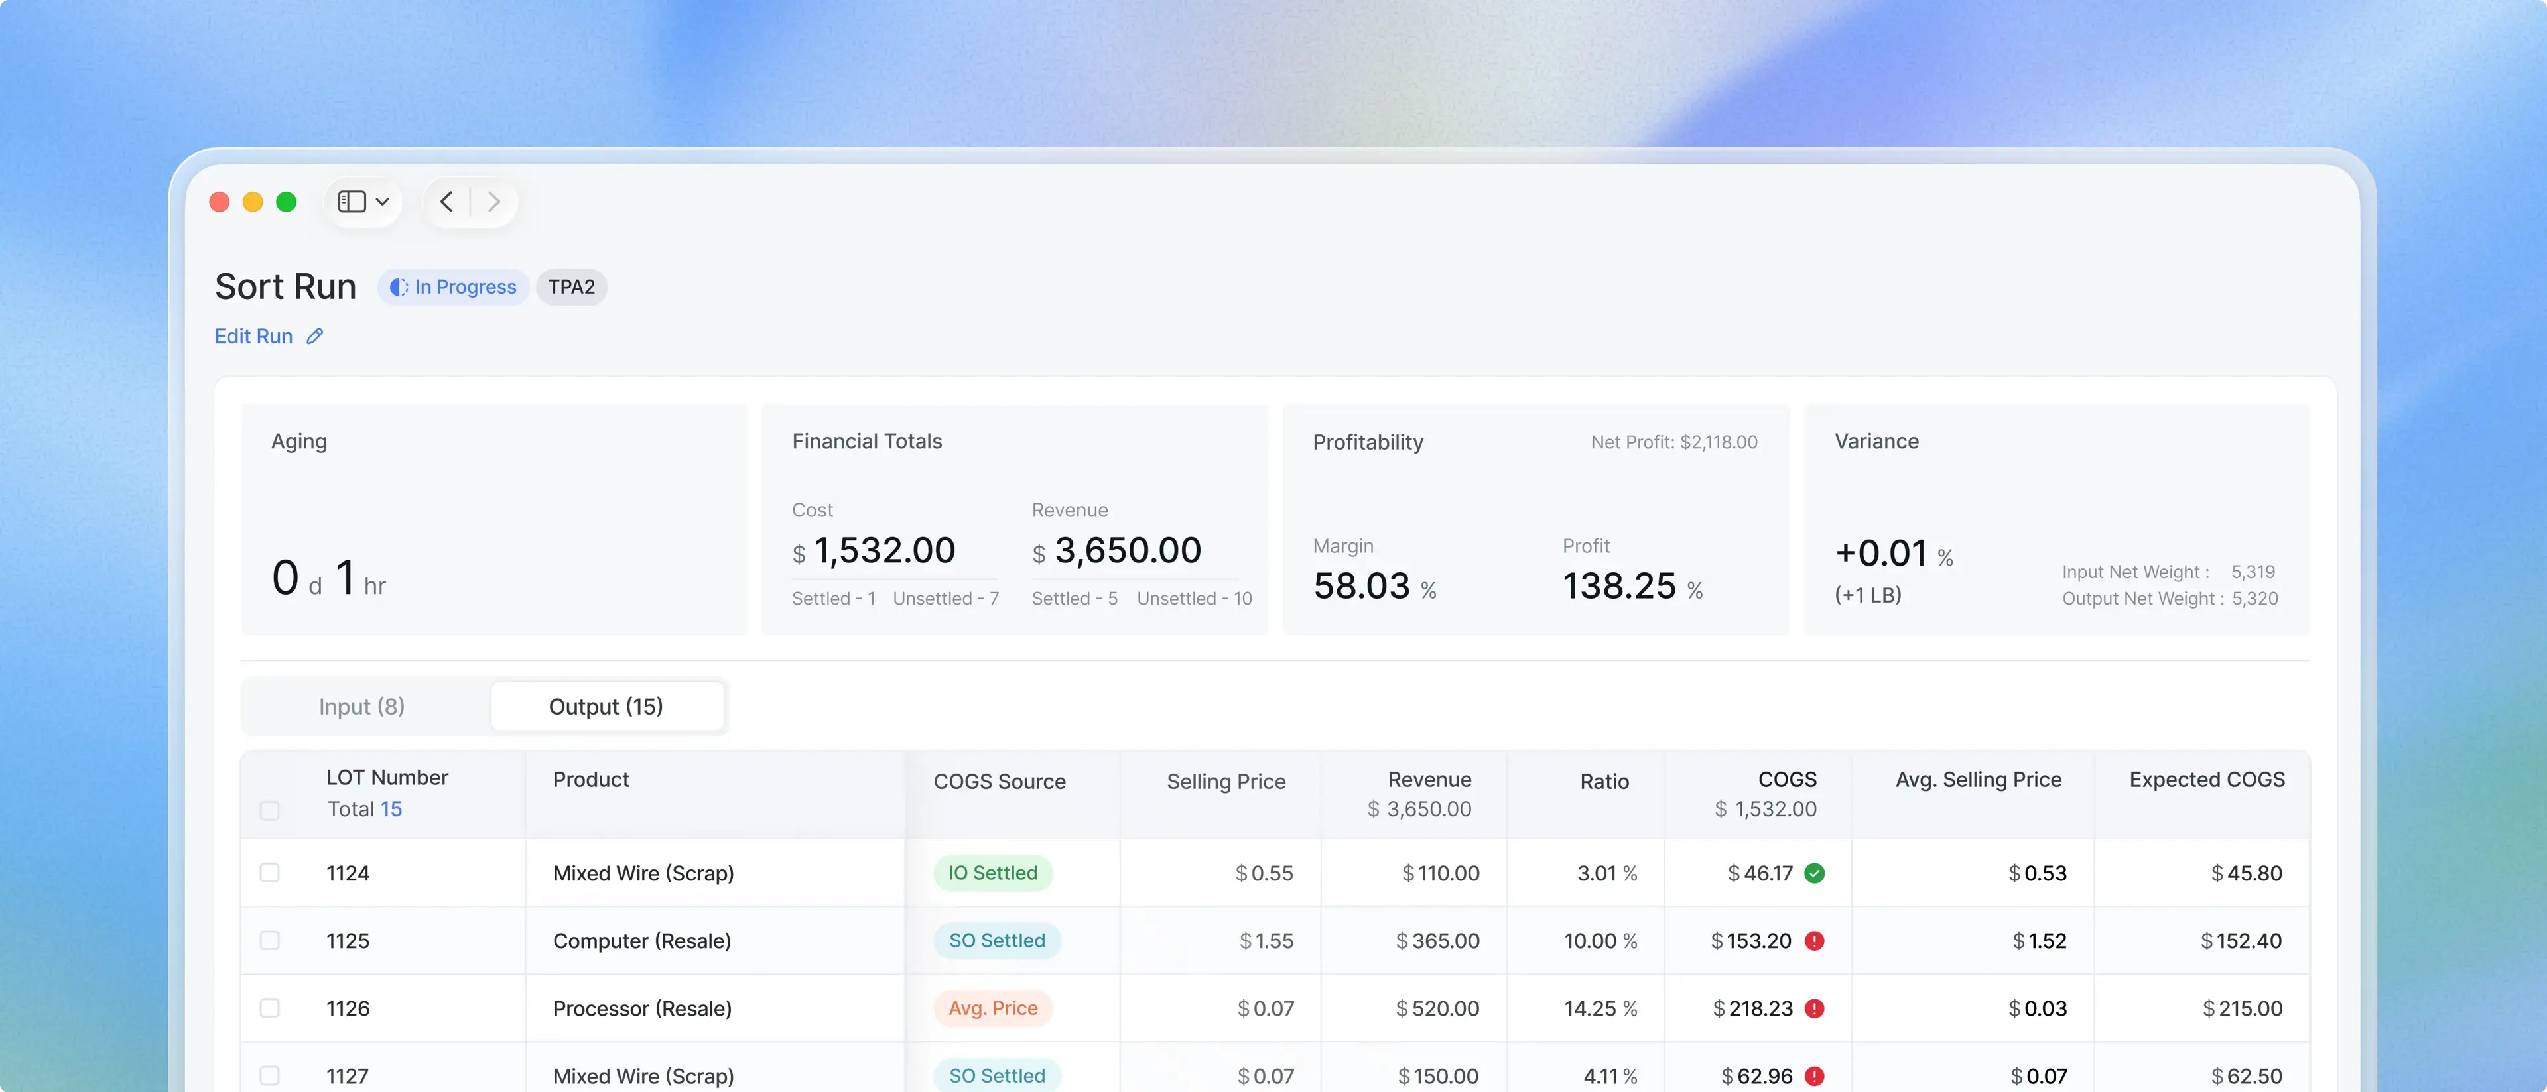2547x1092 pixels.
Task: Click red alert icon beside COGS $62.96
Action: point(1814,1075)
